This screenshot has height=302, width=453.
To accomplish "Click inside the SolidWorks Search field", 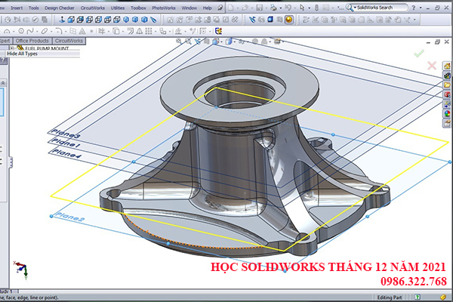I will (x=381, y=8).
